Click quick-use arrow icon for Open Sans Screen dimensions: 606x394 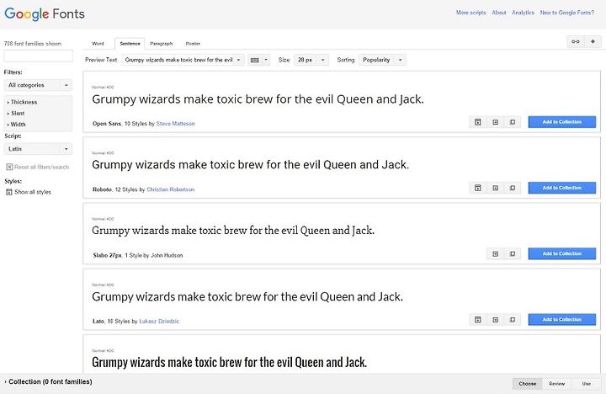click(495, 122)
